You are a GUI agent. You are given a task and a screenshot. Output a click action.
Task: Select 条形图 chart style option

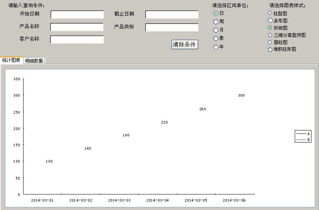point(270,20)
